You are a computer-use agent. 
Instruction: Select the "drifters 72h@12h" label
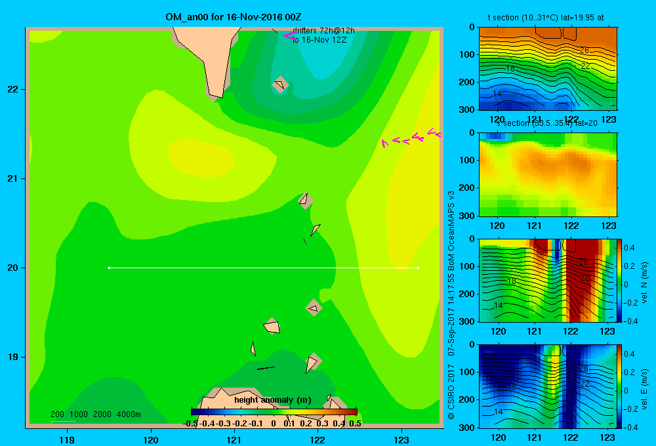pos(323,31)
